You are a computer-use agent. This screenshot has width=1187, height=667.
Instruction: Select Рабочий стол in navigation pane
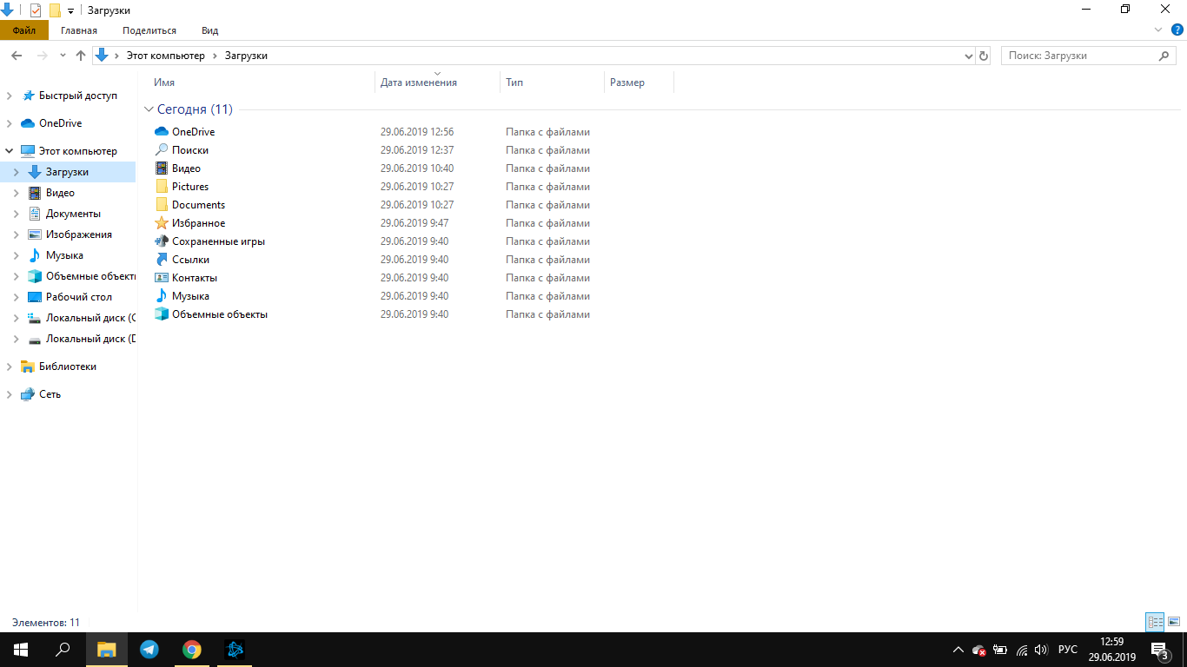point(79,297)
